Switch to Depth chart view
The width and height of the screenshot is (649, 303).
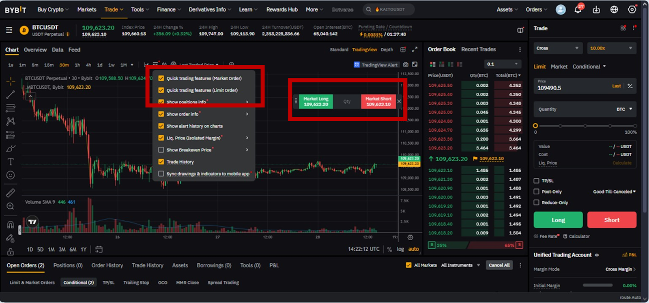tap(387, 50)
